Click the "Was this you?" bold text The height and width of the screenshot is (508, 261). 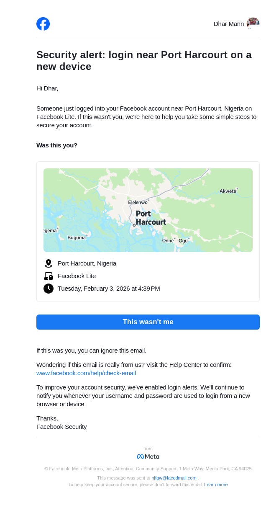[x=57, y=145]
